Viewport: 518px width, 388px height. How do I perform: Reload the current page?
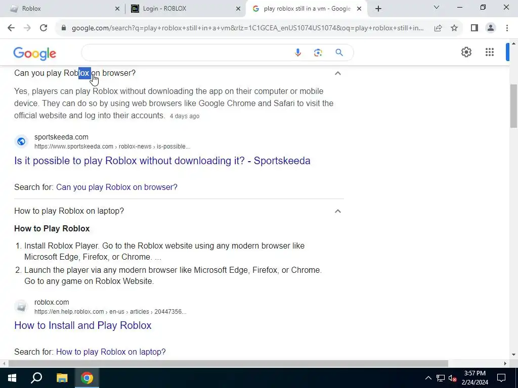coord(44,28)
